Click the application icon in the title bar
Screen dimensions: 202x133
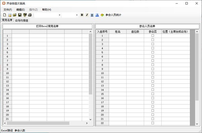pos(4,3)
